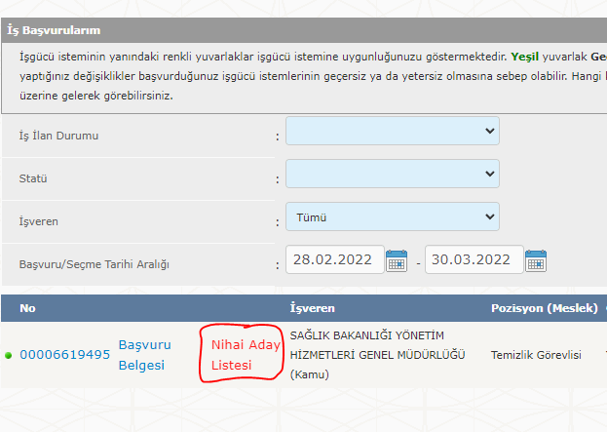
Task: Click İşveren column header in table
Action: click(x=313, y=308)
